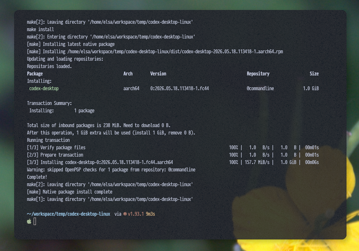Click the blue prompt path '~/workspace/temp/codex-desktop-linux'

coord(69,214)
